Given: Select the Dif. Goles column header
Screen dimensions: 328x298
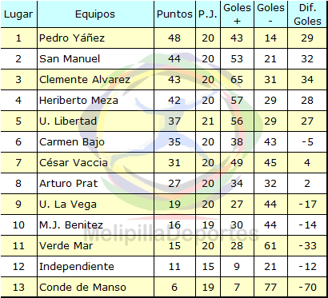Looking at the screenshot, I should point(307,14).
